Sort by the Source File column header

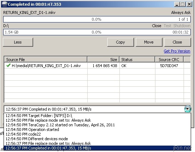(46, 60)
